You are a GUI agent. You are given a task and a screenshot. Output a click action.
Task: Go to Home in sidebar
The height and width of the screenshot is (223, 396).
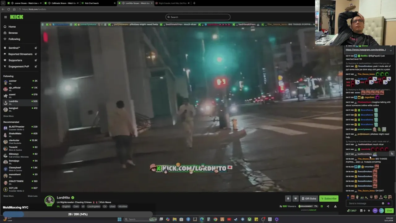(12, 27)
